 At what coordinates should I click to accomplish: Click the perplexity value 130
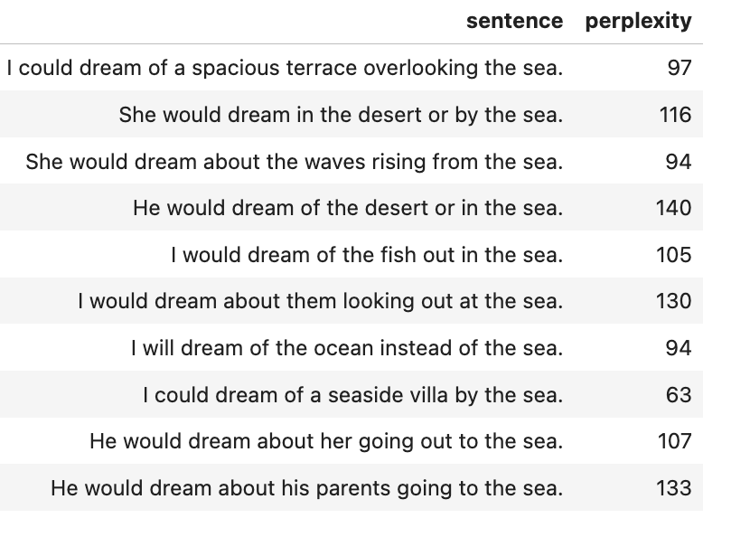(x=674, y=301)
